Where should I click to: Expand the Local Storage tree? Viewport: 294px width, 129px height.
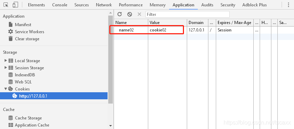(x=6, y=61)
